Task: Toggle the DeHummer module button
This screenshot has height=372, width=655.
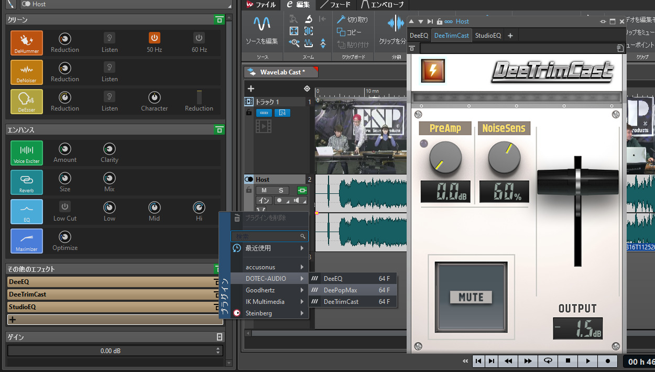Action: (27, 43)
